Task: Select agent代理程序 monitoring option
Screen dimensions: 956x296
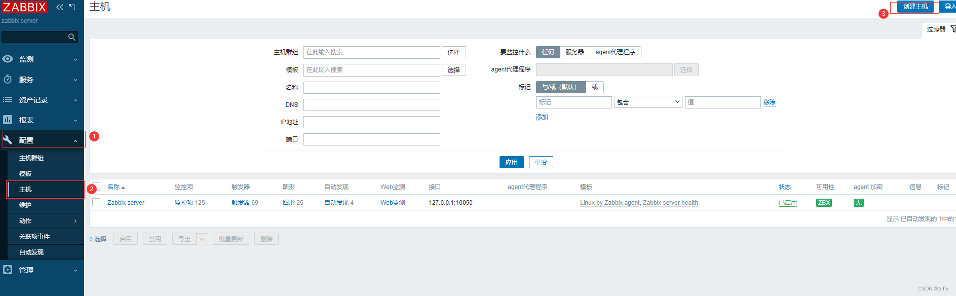Action: (615, 52)
